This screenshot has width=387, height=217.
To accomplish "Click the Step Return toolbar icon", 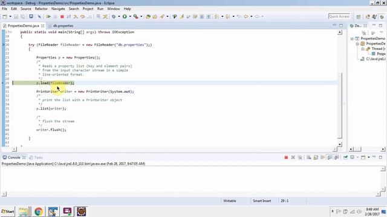I will 89,16.
